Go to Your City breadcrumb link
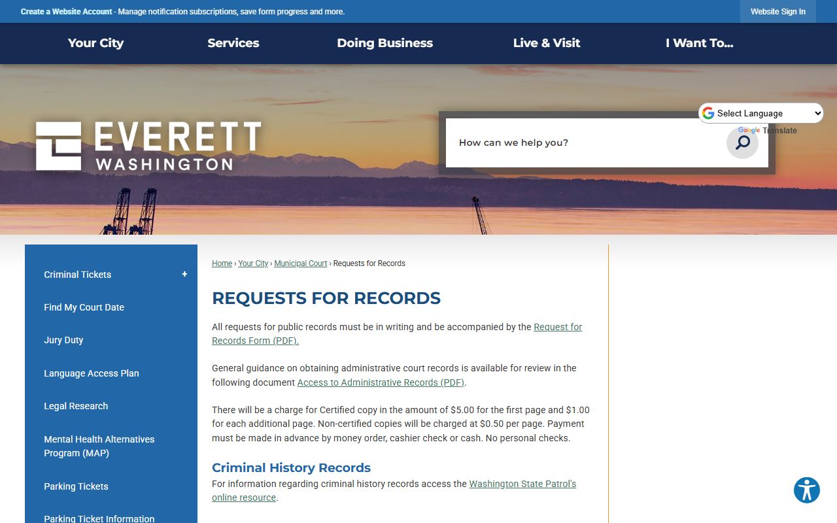 [253, 263]
